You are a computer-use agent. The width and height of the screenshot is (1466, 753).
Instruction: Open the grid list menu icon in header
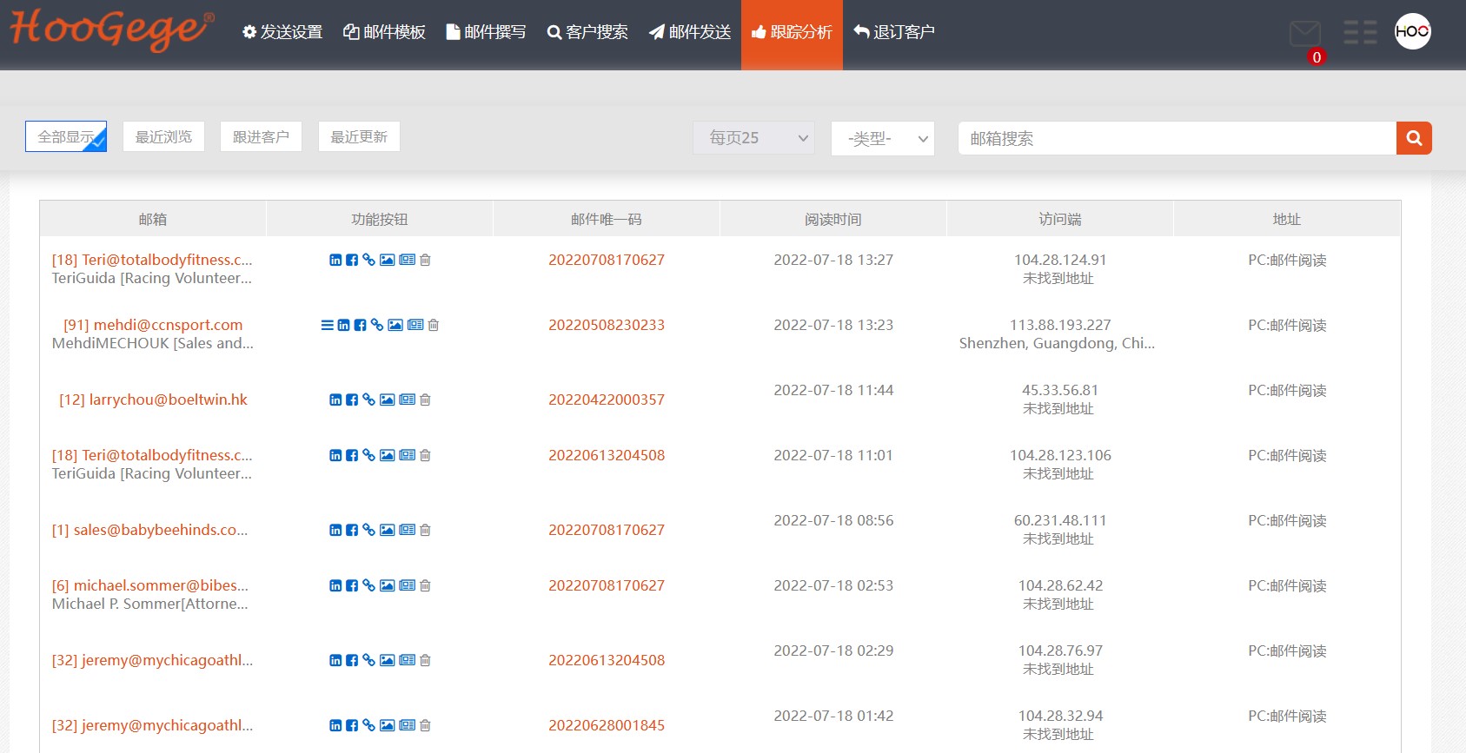(x=1360, y=32)
